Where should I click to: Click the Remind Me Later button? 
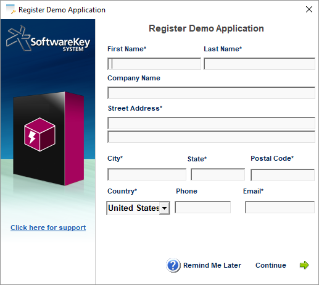pyautogui.click(x=212, y=265)
